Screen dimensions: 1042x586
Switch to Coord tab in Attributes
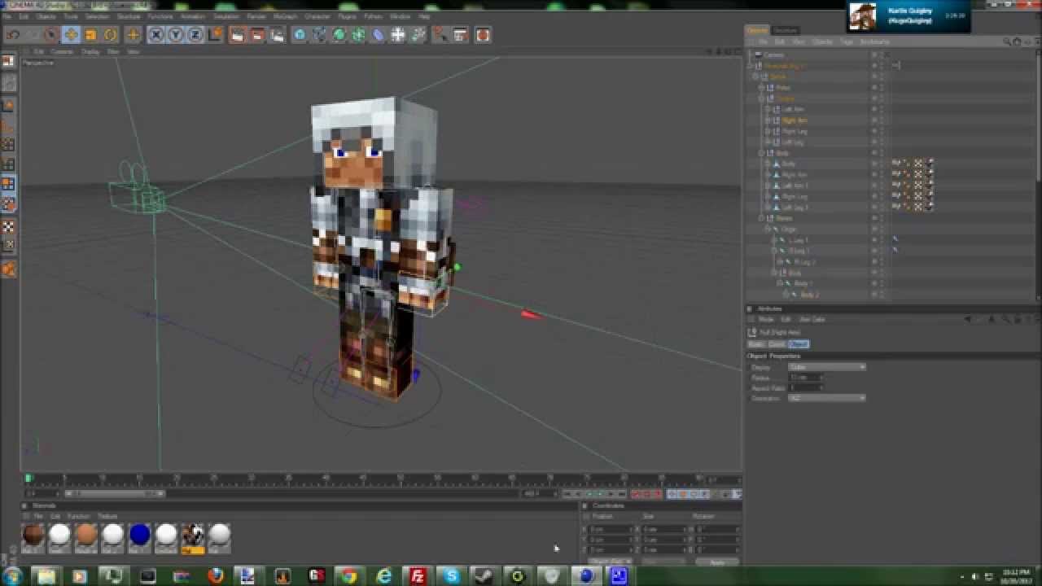click(777, 344)
